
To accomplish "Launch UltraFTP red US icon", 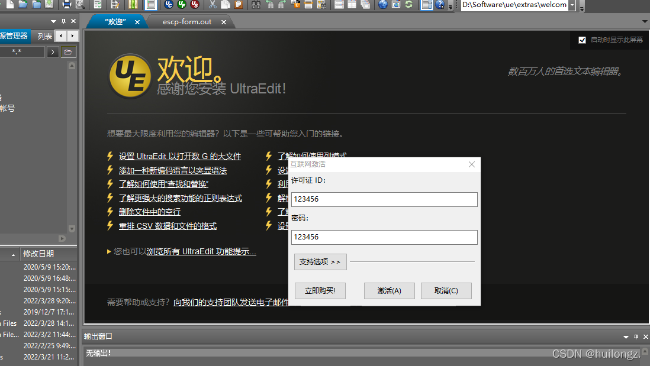I will pos(194,4).
